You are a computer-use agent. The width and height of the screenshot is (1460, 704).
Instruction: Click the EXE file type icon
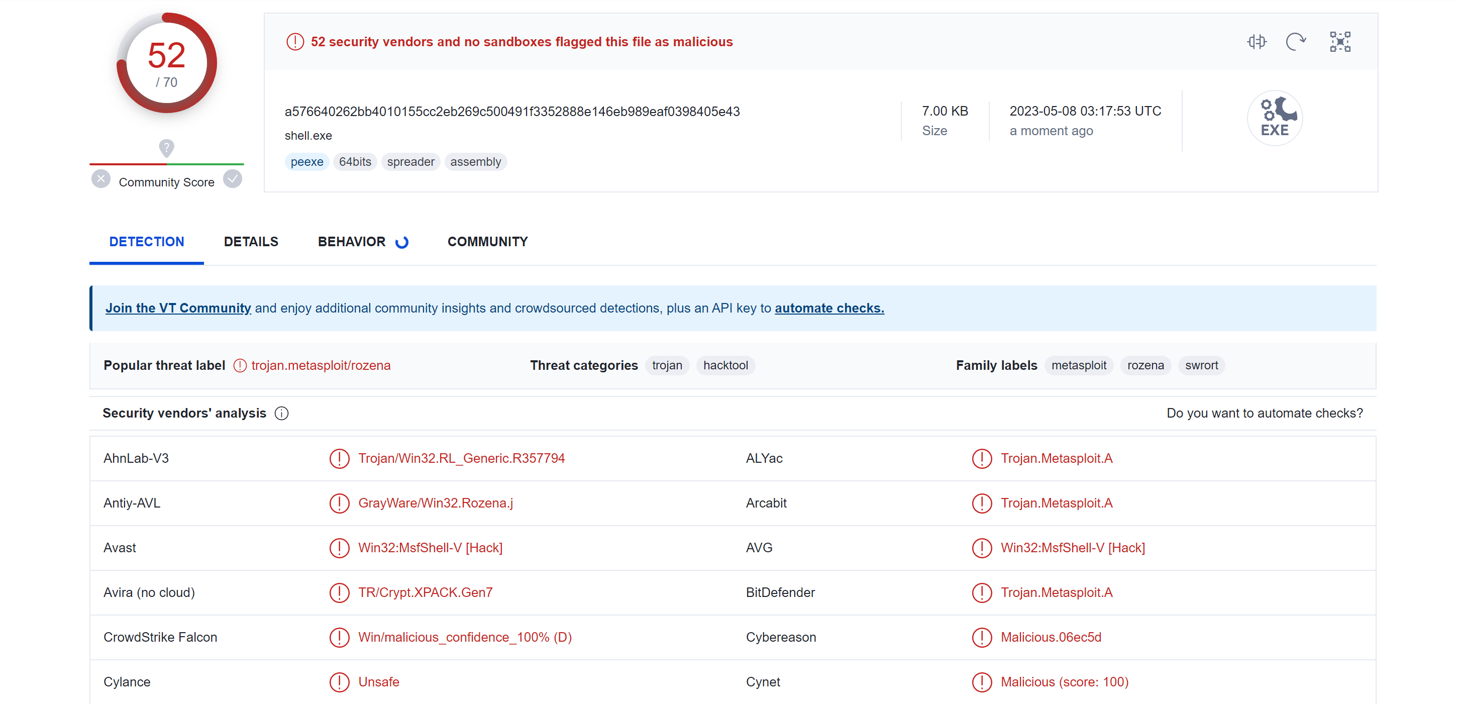click(x=1275, y=118)
